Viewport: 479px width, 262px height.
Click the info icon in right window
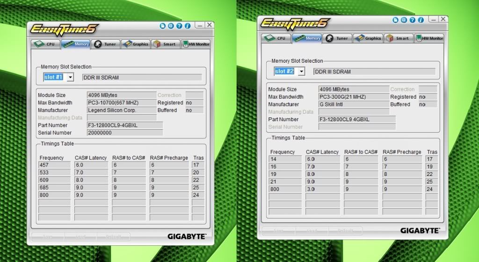pyautogui.click(x=421, y=20)
